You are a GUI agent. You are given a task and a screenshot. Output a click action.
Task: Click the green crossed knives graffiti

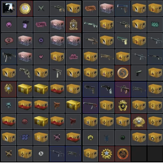(41, 8)
